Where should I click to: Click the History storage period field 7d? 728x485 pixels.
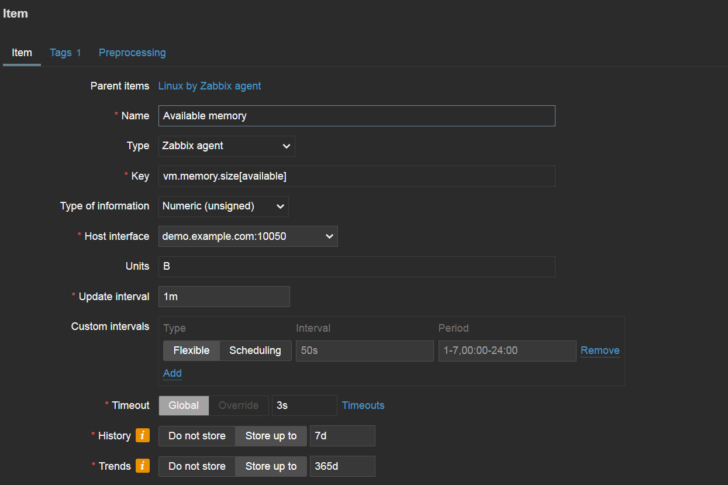pos(343,436)
